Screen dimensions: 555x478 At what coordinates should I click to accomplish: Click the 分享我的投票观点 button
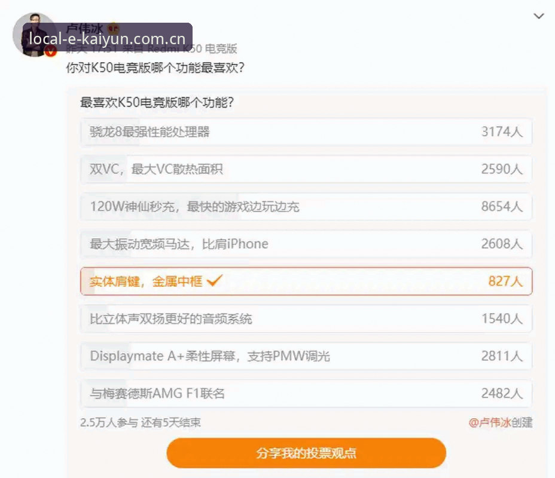pyautogui.click(x=306, y=453)
